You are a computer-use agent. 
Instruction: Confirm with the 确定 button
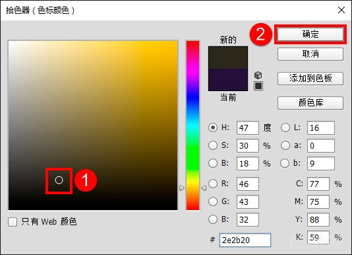[310, 34]
